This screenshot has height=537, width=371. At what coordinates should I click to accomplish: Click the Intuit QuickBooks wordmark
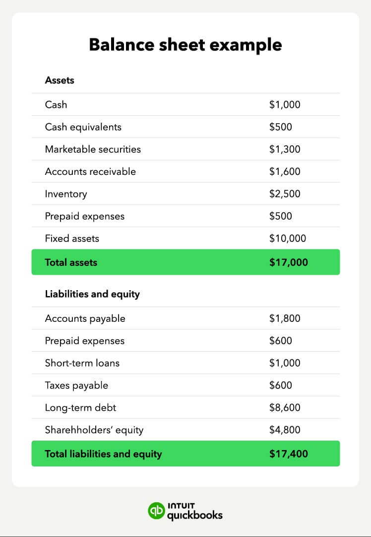point(195,511)
